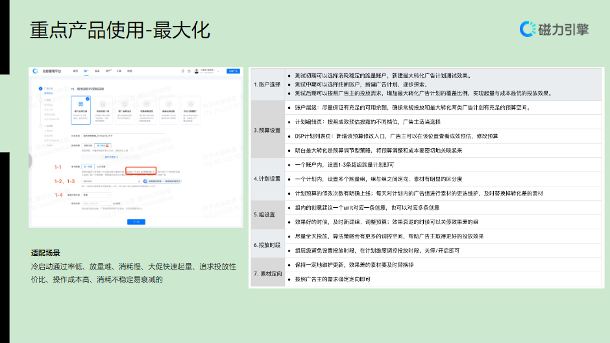Click the 计划预算的修改次数 bullet text
Image resolution: width=610 pixels, height=343 pixels.
click(419, 194)
